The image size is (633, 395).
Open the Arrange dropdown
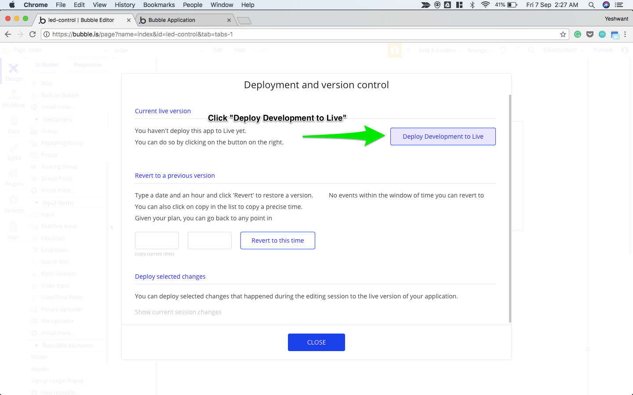click(x=480, y=50)
